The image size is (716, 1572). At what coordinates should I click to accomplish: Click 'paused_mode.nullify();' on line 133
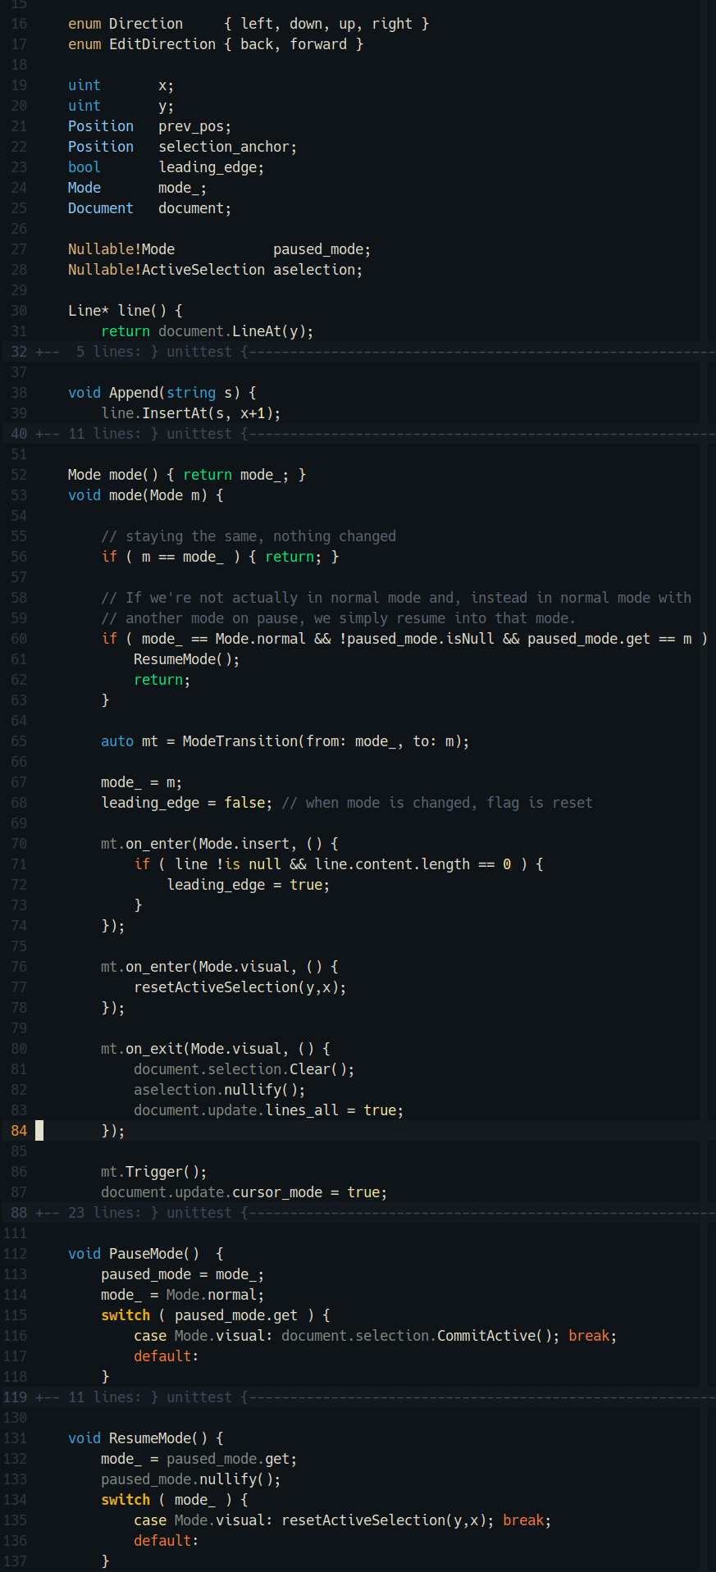tap(191, 1479)
